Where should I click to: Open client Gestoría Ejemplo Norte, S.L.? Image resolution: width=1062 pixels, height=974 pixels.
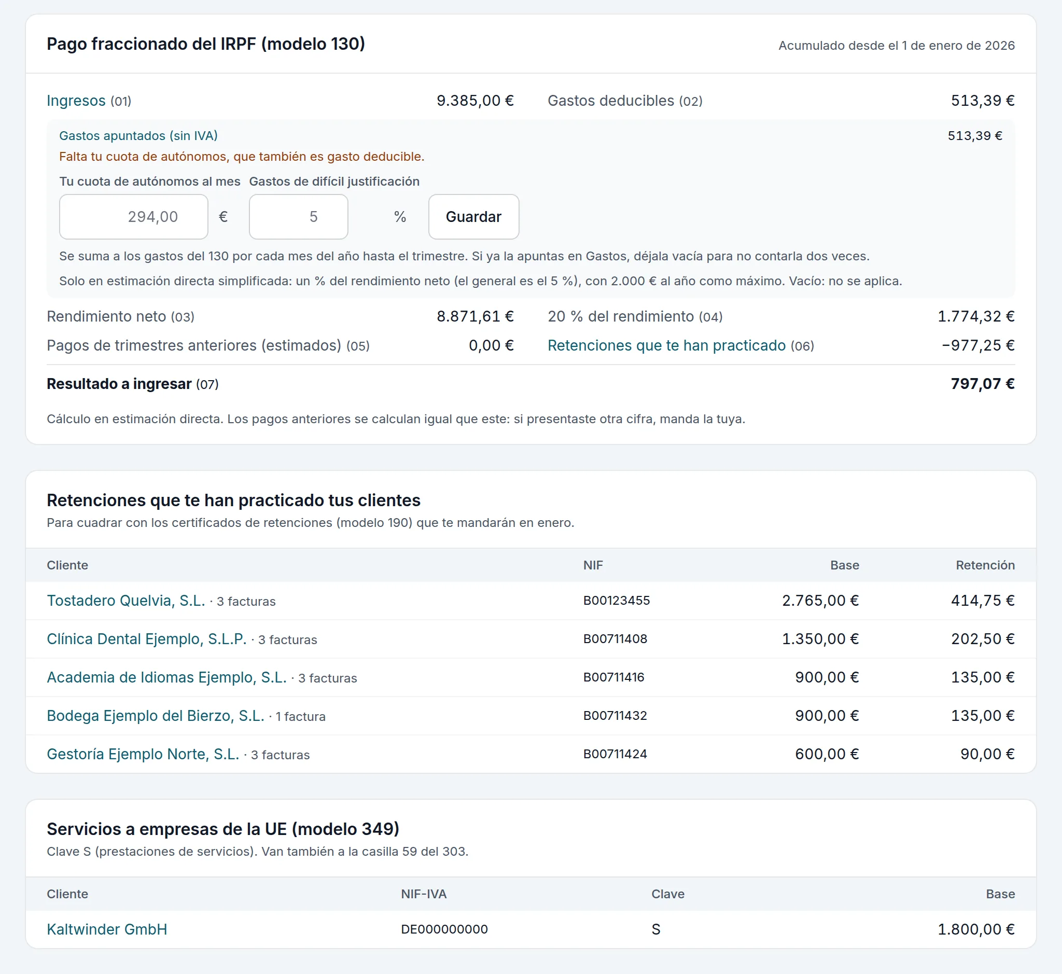click(143, 754)
